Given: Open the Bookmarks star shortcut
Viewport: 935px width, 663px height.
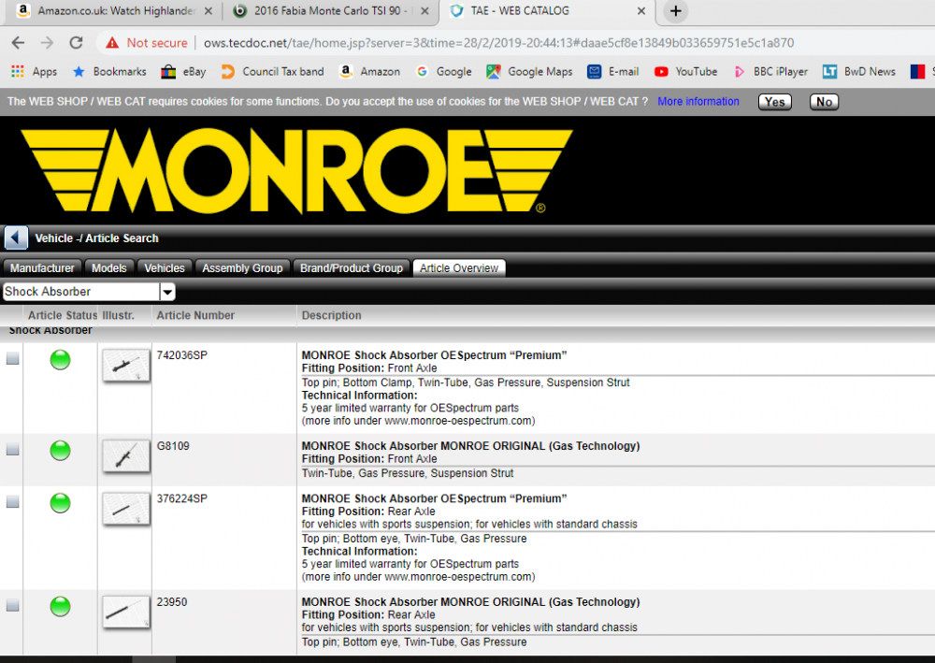Looking at the screenshot, I should [x=109, y=72].
